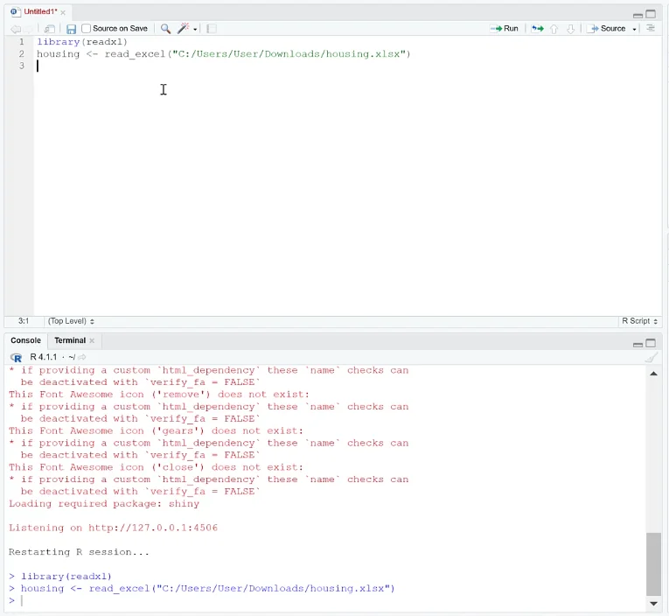Click 'Listening on http://127.0.0.1:4506' text
The width and height of the screenshot is (669, 616).
113,528
